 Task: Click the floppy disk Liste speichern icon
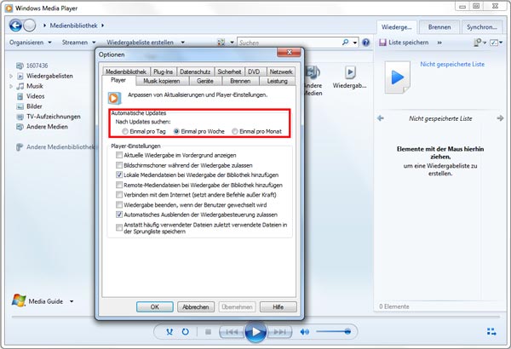tap(382, 43)
